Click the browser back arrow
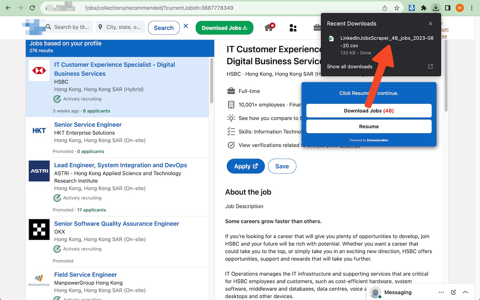 9,8
